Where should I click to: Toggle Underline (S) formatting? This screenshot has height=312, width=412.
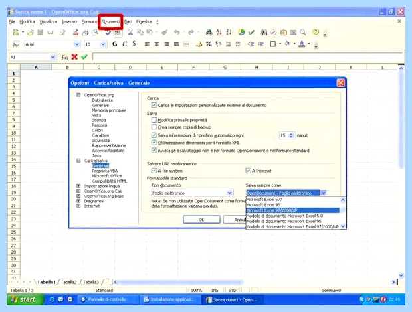[134, 44]
